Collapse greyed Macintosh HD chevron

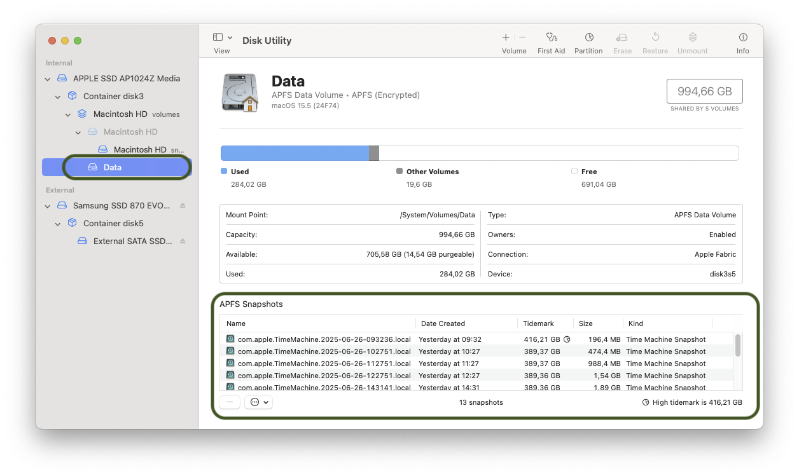(x=78, y=132)
